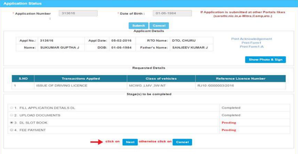The width and height of the screenshot is (298, 154).
Task: Click the Reference Licence Number column header
Action: click(x=241, y=79)
